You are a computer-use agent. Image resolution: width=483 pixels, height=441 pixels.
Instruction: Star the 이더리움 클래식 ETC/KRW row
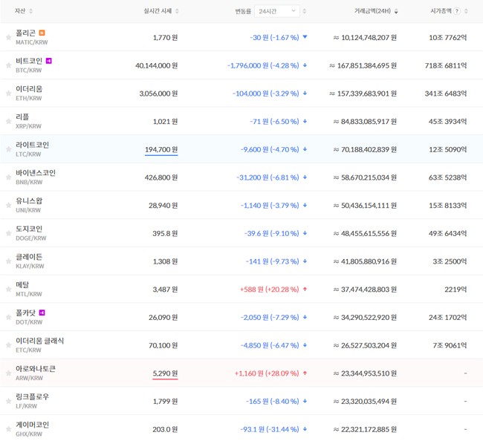click(x=9, y=346)
